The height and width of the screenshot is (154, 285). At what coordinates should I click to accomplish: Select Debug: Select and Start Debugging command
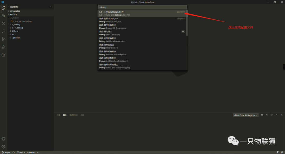142,66
